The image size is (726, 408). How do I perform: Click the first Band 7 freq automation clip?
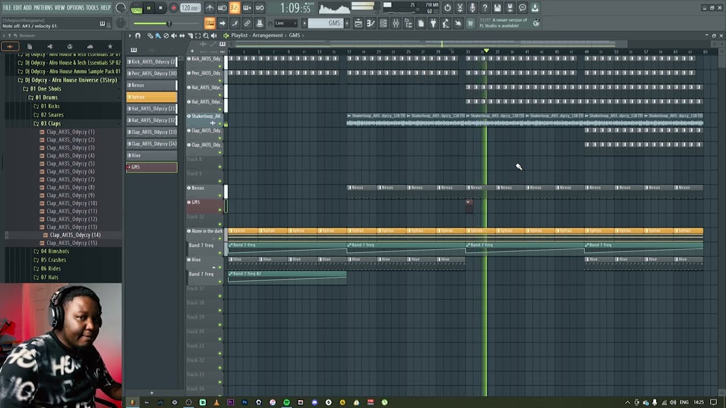tap(287, 248)
